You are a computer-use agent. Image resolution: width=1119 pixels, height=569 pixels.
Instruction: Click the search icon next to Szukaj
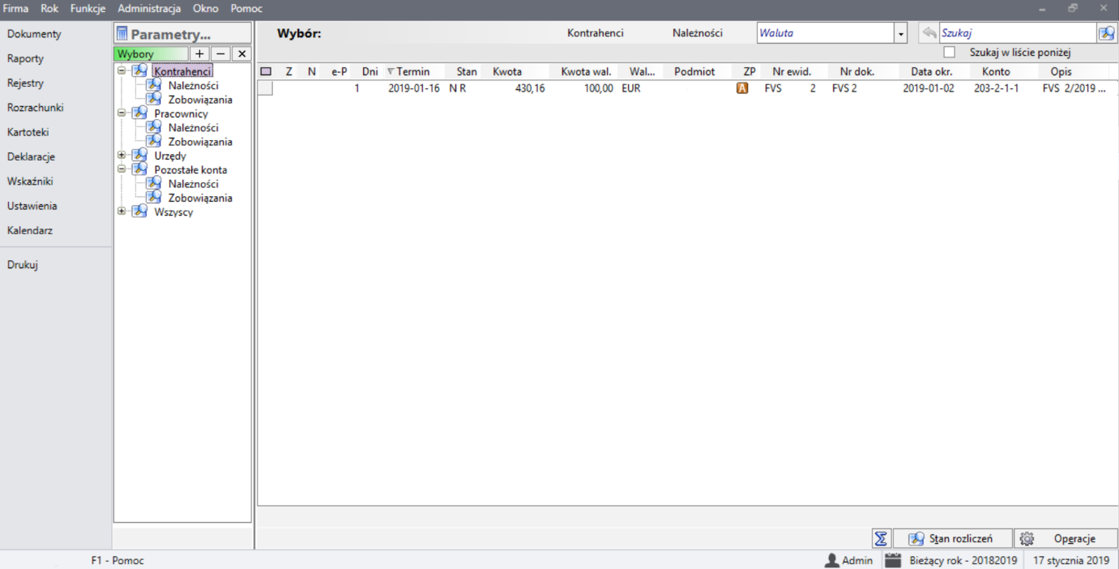coord(1106,33)
